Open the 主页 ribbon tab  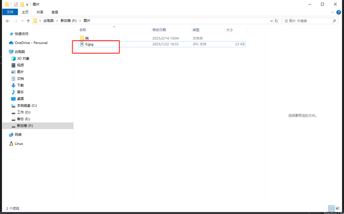tap(25, 12)
